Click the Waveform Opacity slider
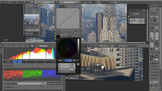This screenshot has width=162, height=91. 25,83
